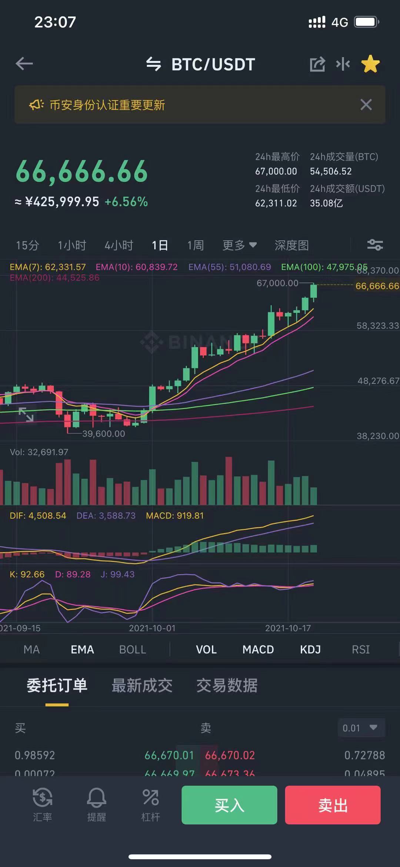
Task: Tap the back arrow icon
Action: [24, 64]
